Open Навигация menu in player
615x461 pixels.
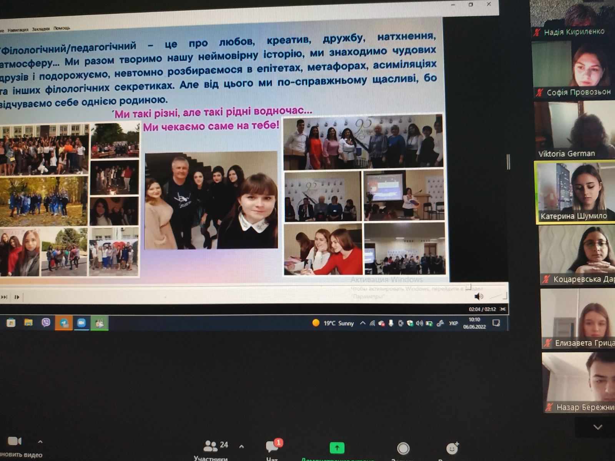(18, 30)
